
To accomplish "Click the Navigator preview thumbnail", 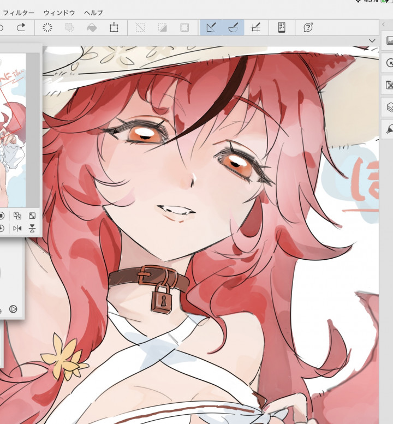I will click(13, 130).
